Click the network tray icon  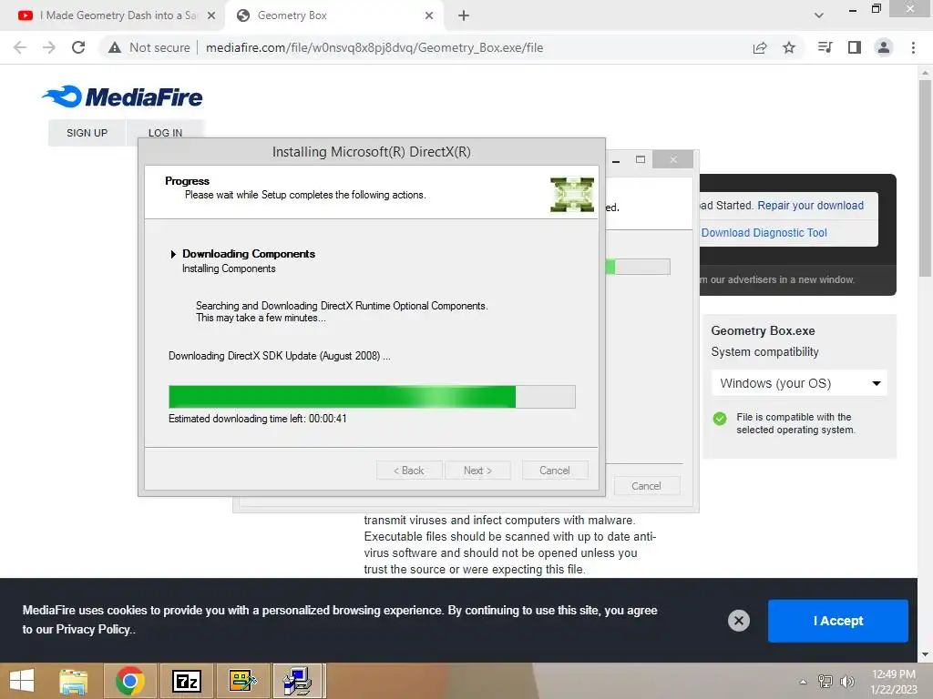(x=825, y=681)
